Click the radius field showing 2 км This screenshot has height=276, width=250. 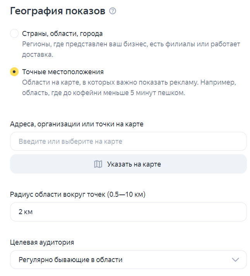coord(128,212)
